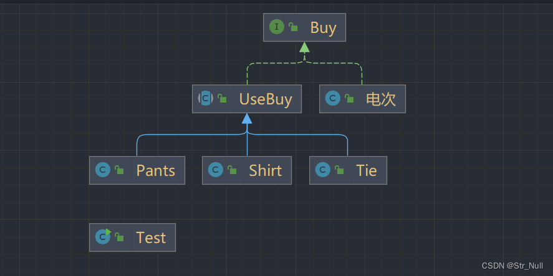The height and width of the screenshot is (276, 553).
Task: Click the CSDN @Str_Null watermark text
Action: coord(512,265)
